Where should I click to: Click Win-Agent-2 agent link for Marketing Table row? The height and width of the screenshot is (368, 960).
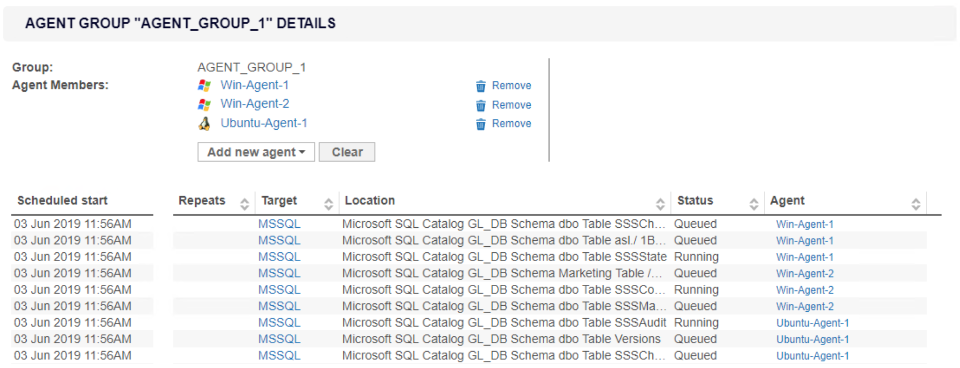click(804, 273)
